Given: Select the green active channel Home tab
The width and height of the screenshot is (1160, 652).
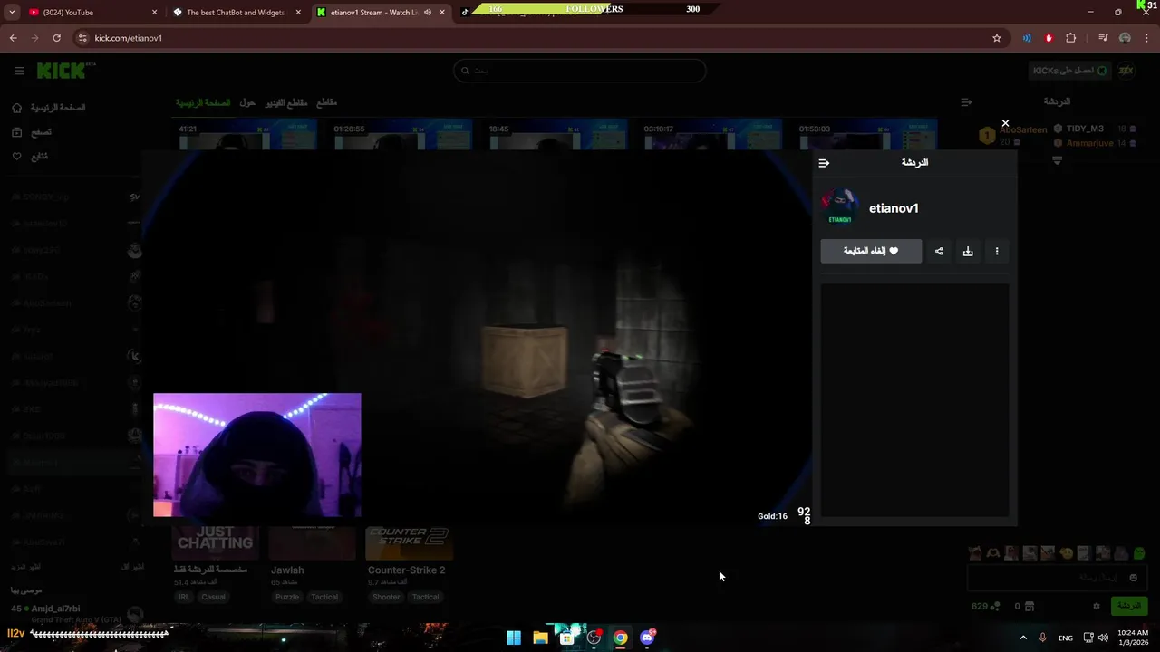Looking at the screenshot, I should (x=203, y=103).
